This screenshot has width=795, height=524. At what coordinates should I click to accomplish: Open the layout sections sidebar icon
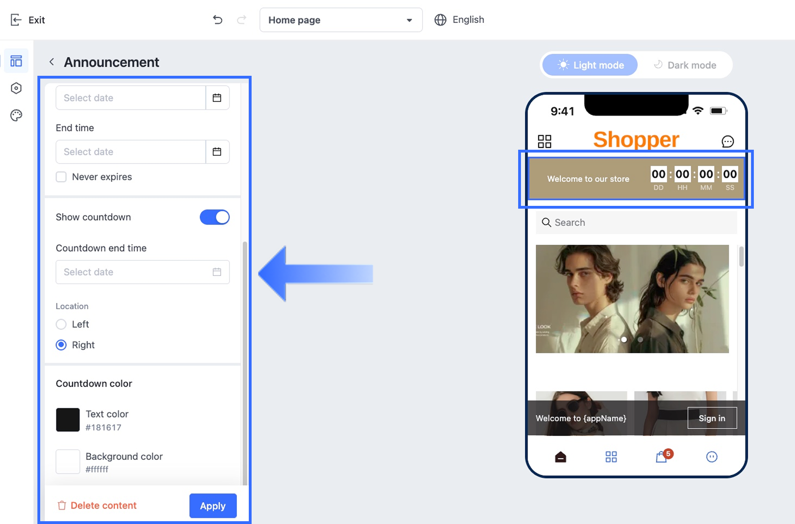tap(16, 61)
